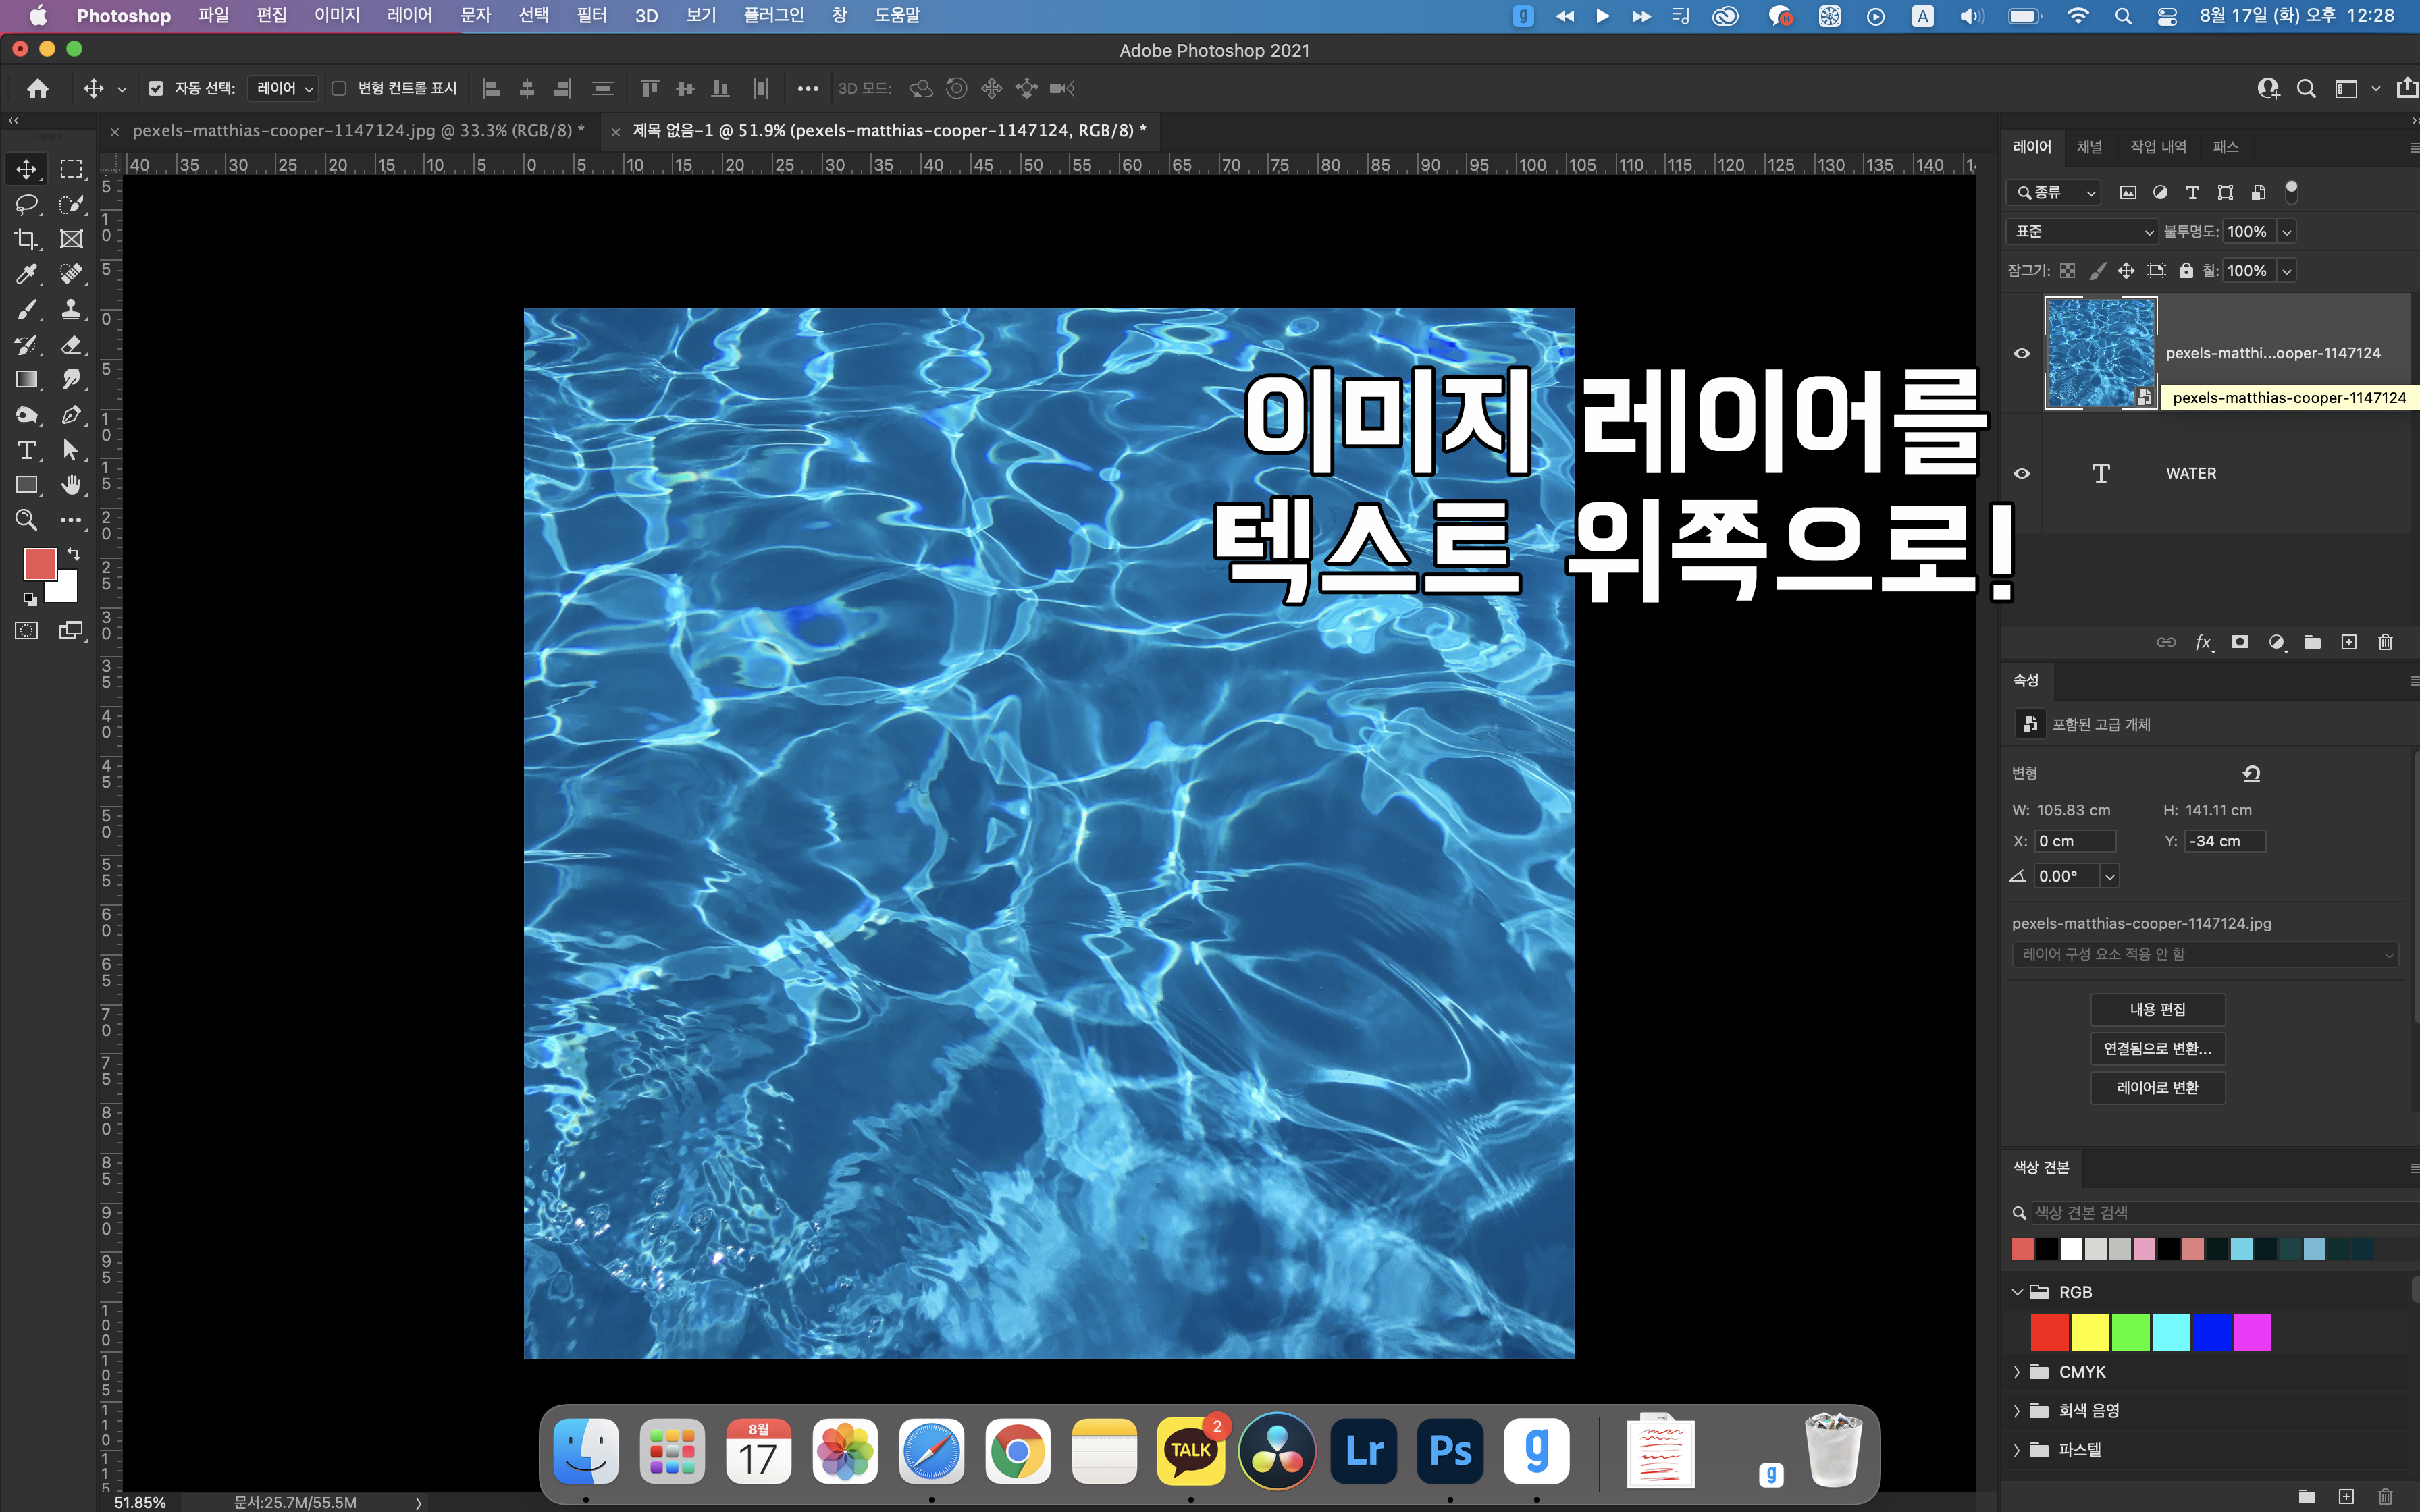Toggle the auto-select checkbox
The image size is (2420, 1512).
pos(156,88)
